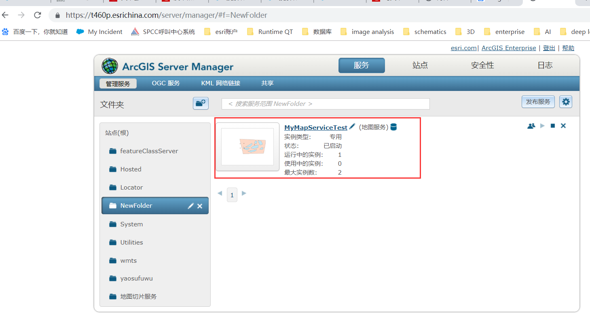Screen dimensions: 590x327
Task: Open the ArcGIS Enterprise link
Action: [508, 48]
